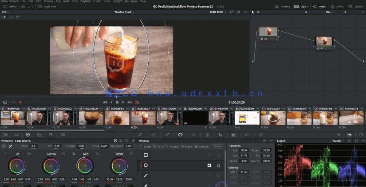Select the Color Wheels palette icon
Screen dimensions: 366x187
28,135
